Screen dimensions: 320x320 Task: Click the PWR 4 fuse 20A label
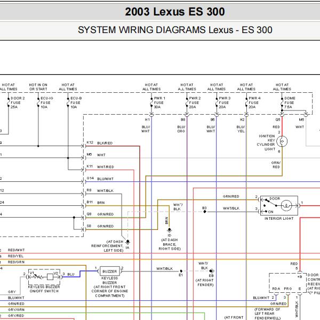[254, 102]
